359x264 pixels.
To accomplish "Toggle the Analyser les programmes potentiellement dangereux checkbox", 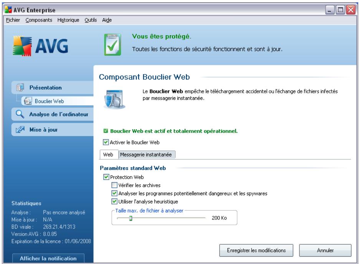I will tap(114, 193).
